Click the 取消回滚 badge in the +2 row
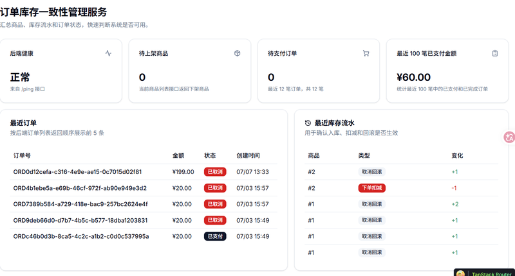This screenshot has width=515, height=276. pyautogui.click(x=372, y=204)
